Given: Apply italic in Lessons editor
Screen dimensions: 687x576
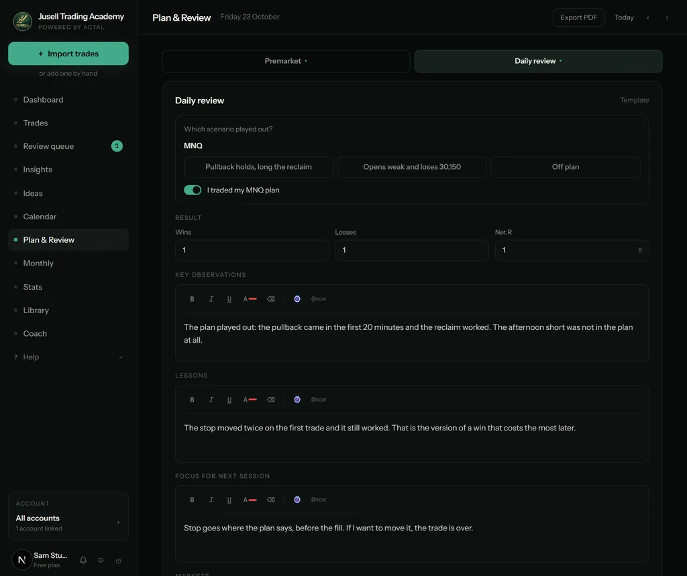Looking at the screenshot, I should [x=211, y=400].
